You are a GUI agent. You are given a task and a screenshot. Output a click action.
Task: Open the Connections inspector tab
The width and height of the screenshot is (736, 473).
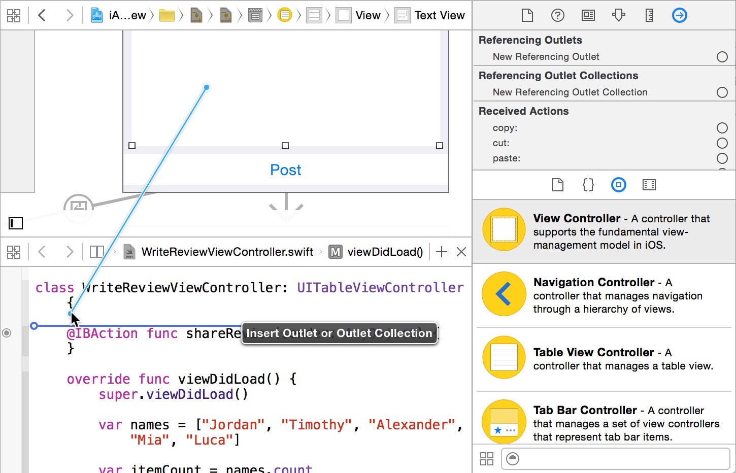coord(679,15)
